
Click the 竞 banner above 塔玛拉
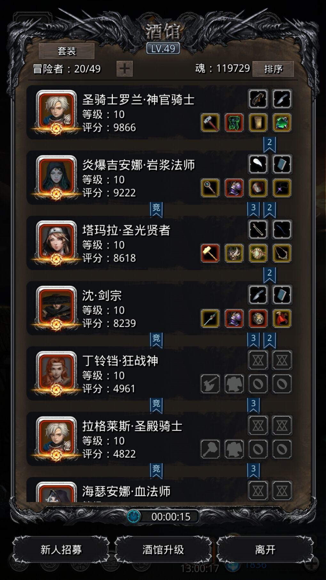coord(156,209)
